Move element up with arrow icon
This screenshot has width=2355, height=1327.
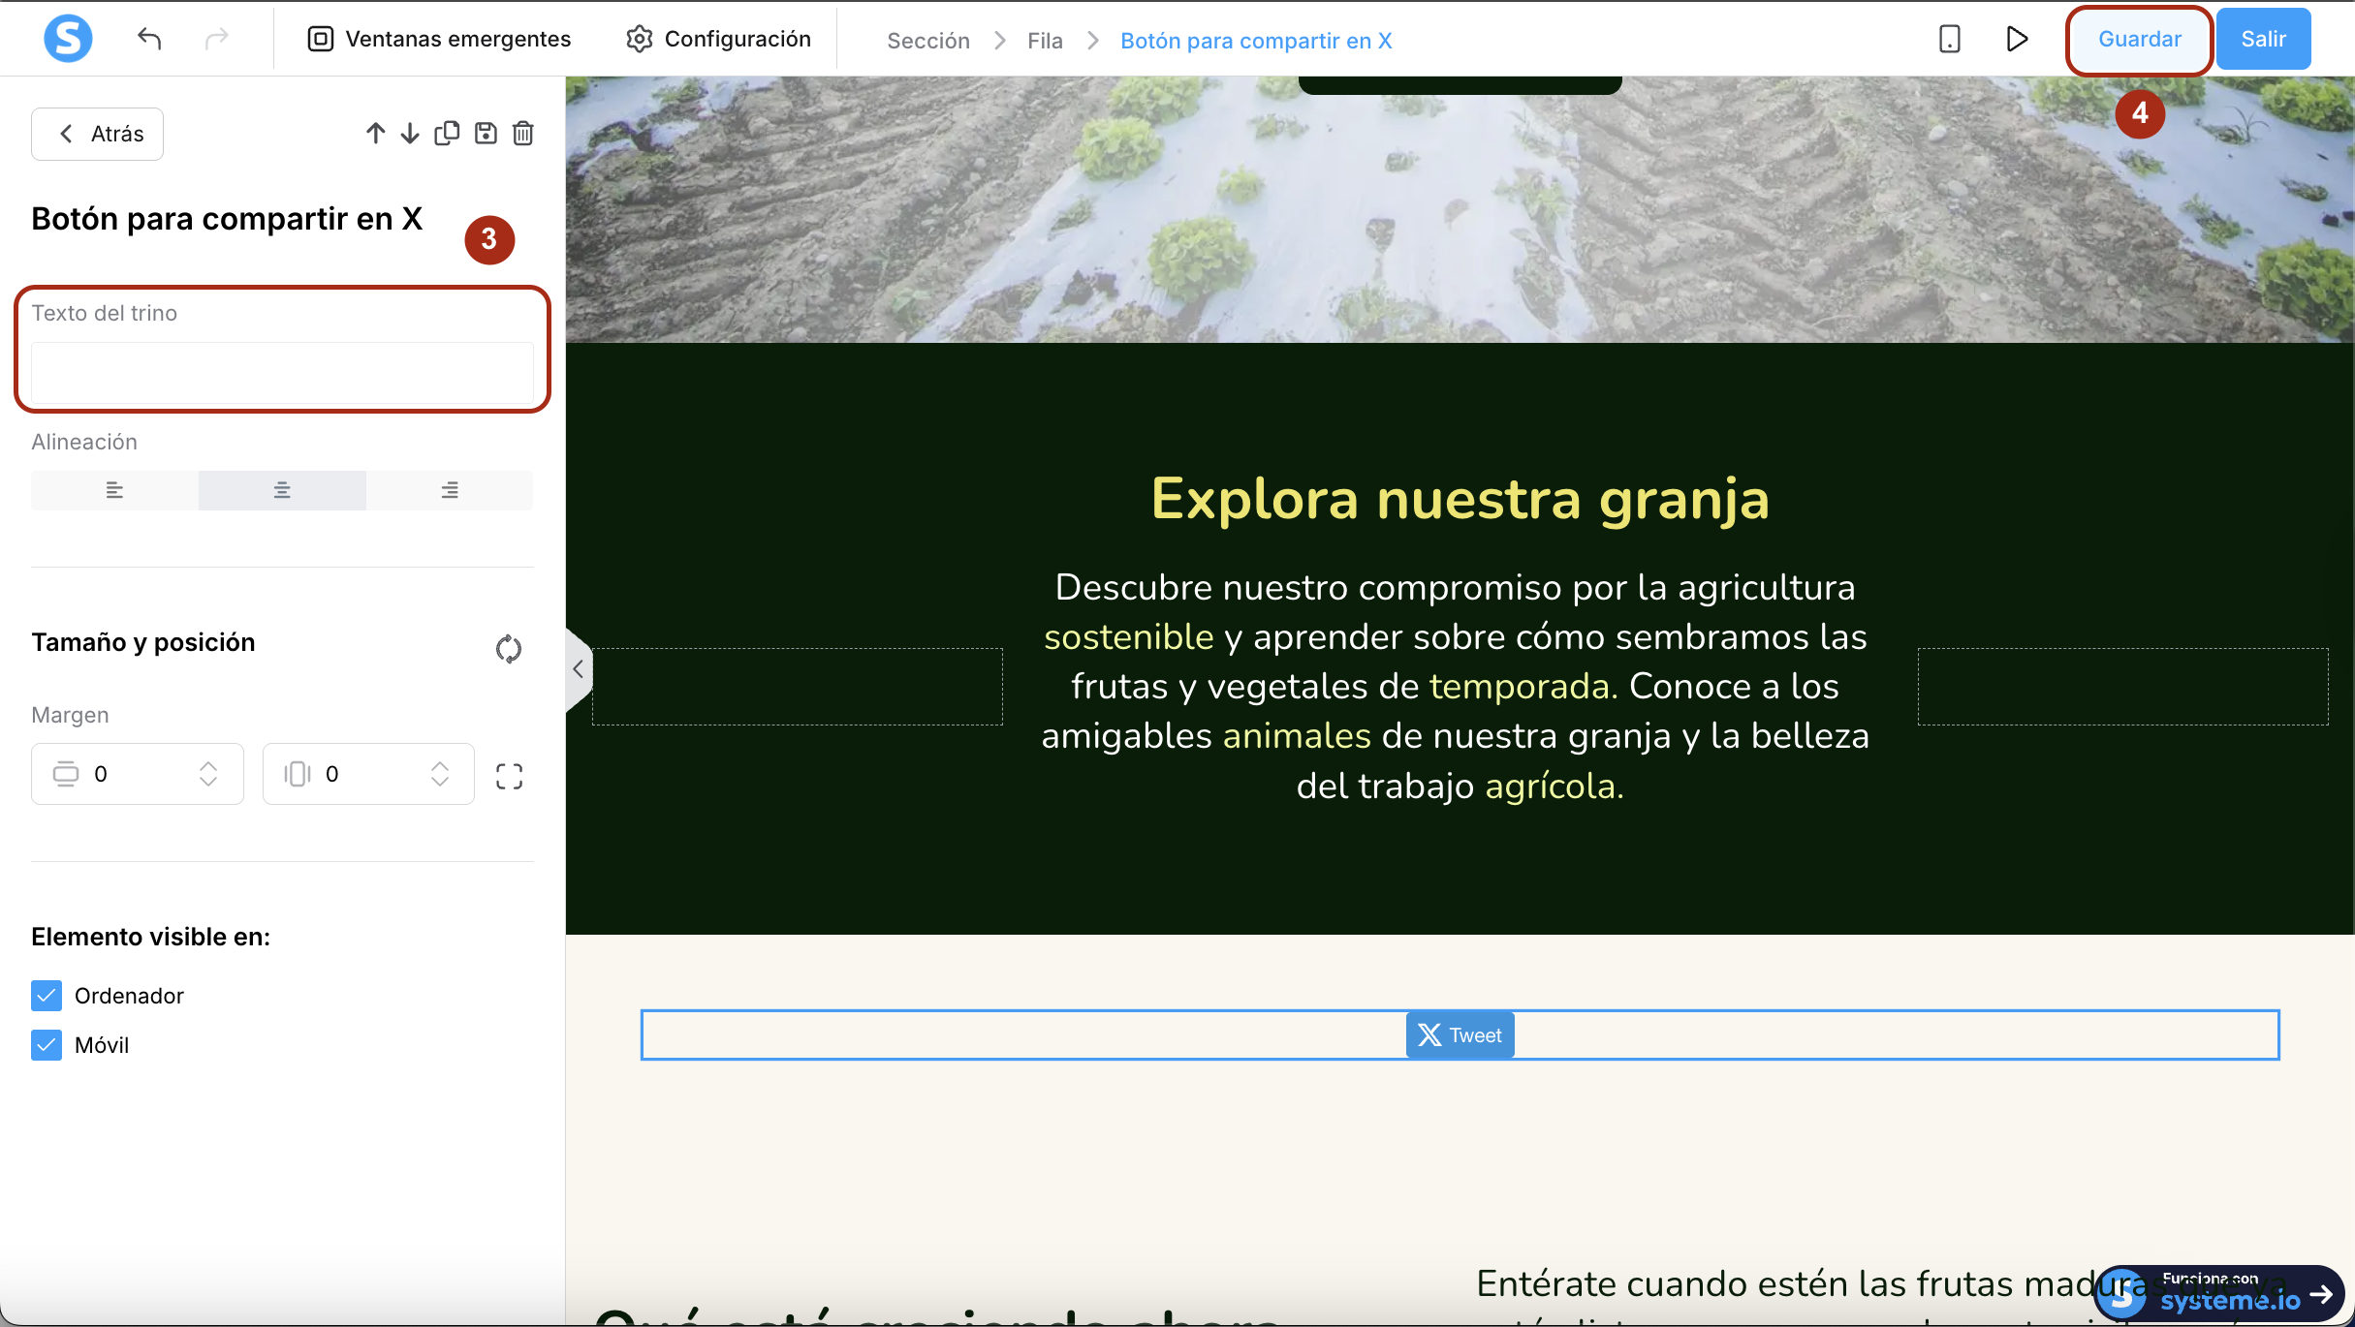pyautogui.click(x=375, y=134)
